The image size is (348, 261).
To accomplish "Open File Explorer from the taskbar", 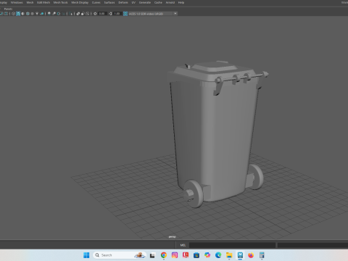I will click(x=229, y=255).
